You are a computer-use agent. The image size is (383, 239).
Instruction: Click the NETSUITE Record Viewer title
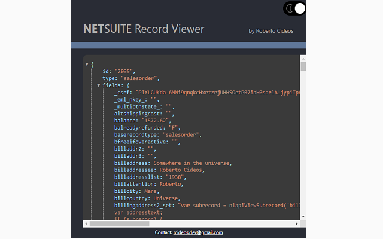(x=144, y=29)
